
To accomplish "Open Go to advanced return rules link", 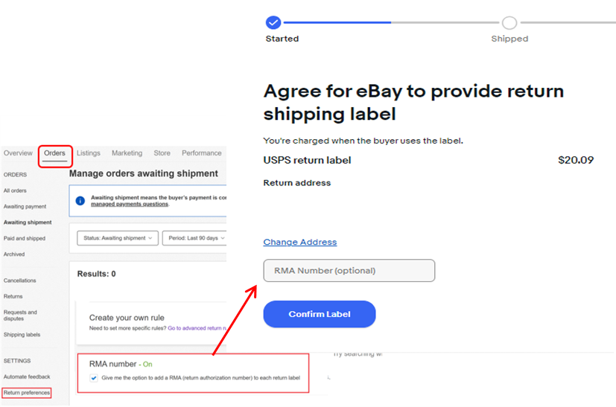I will click(x=197, y=328).
